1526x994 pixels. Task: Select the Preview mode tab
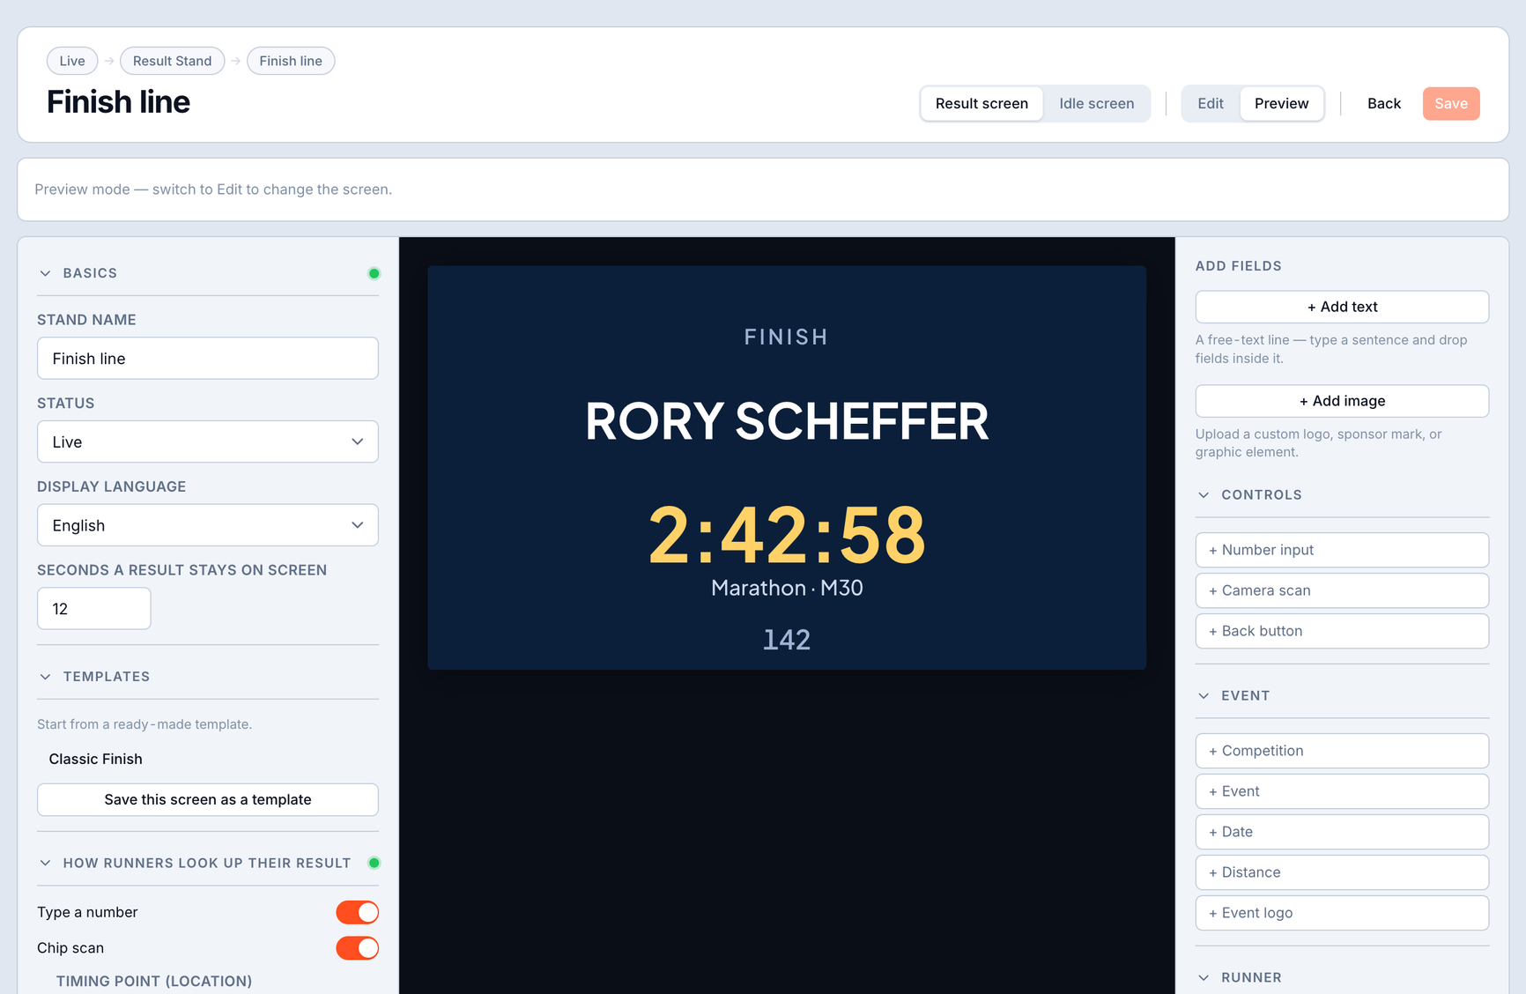pos(1281,103)
